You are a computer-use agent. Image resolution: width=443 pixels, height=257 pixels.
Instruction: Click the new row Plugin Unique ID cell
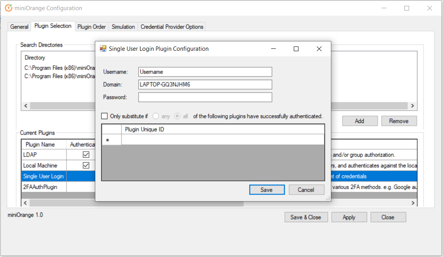click(x=223, y=140)
